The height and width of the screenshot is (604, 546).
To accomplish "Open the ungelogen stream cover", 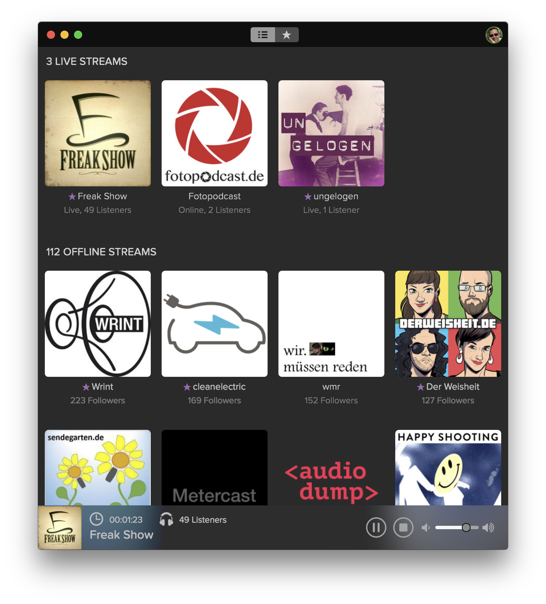I will (x=331, y=133).
